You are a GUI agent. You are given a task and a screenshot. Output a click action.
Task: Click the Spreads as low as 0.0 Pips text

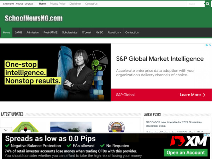(x=50, y=139)
